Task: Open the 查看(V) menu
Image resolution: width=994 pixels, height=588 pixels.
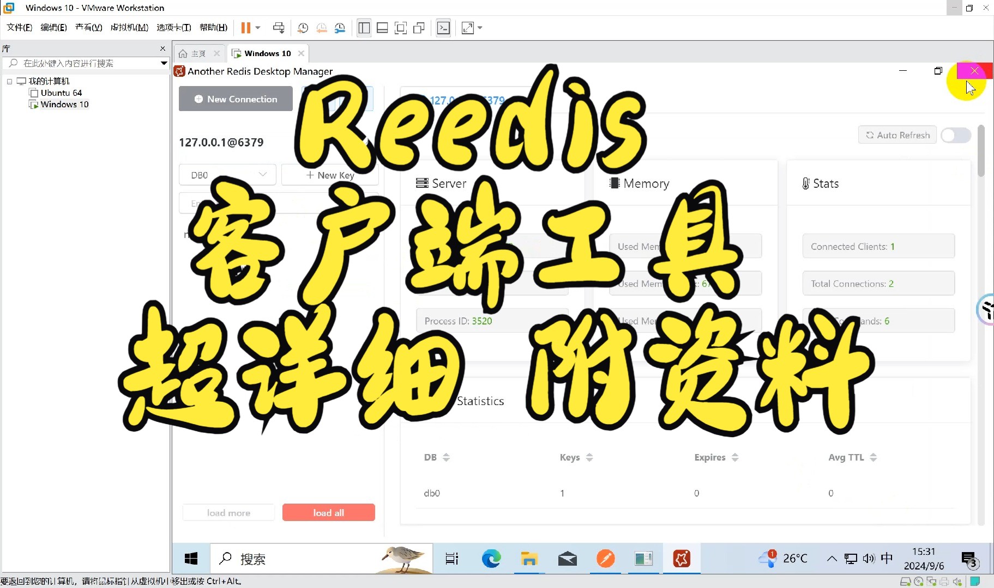Action: (x=88, y=27)
